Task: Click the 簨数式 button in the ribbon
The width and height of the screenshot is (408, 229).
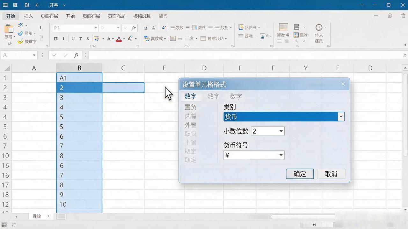Action: (155, 38)
